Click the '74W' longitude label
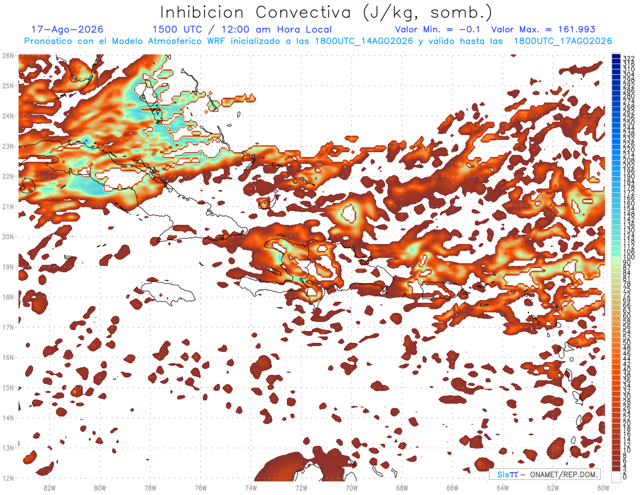The image size is (641, 495). click(251, 488)
